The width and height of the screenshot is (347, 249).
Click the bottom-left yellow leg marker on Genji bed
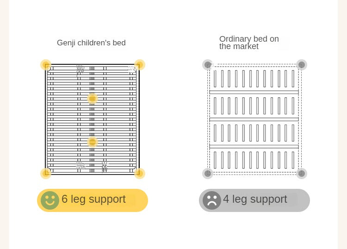[x=45, y=174]
